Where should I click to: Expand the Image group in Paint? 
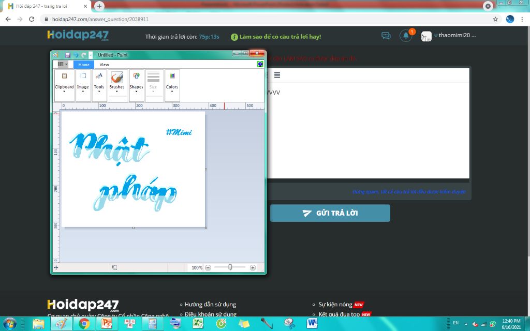(x=83, y=85)
